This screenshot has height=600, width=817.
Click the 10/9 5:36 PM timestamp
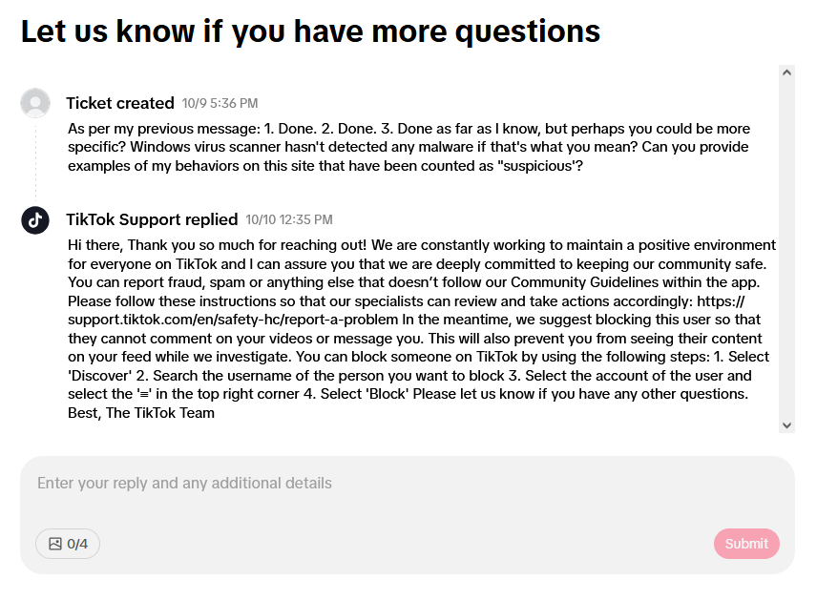pyautogui.click(x=220, y=104)
